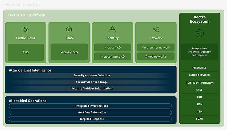Image resolution: width=227 pixels, height=130 pixels.
Task: Open Integrated Investigations pill
Action: point(90,106)
